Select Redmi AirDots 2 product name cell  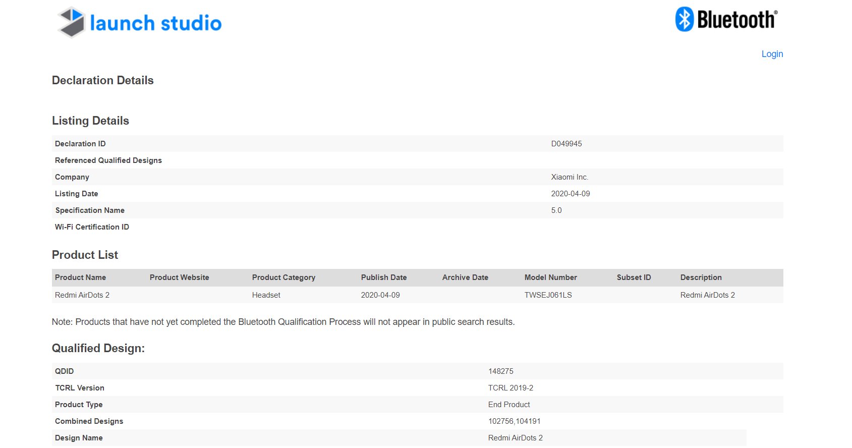tap(82, 295)
